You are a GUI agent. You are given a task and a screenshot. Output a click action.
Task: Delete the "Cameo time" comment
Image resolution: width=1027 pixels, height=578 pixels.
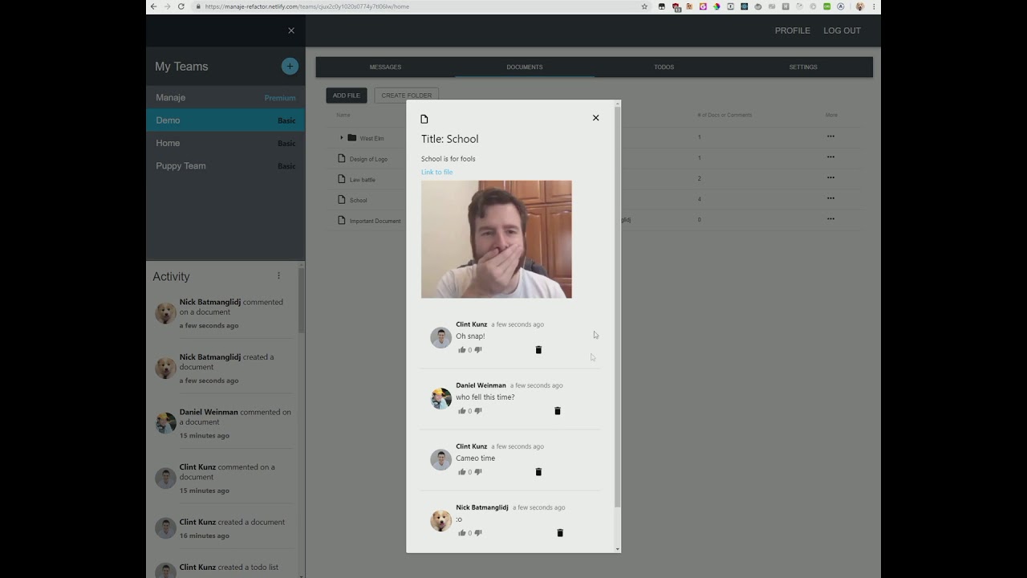(538, 472)
